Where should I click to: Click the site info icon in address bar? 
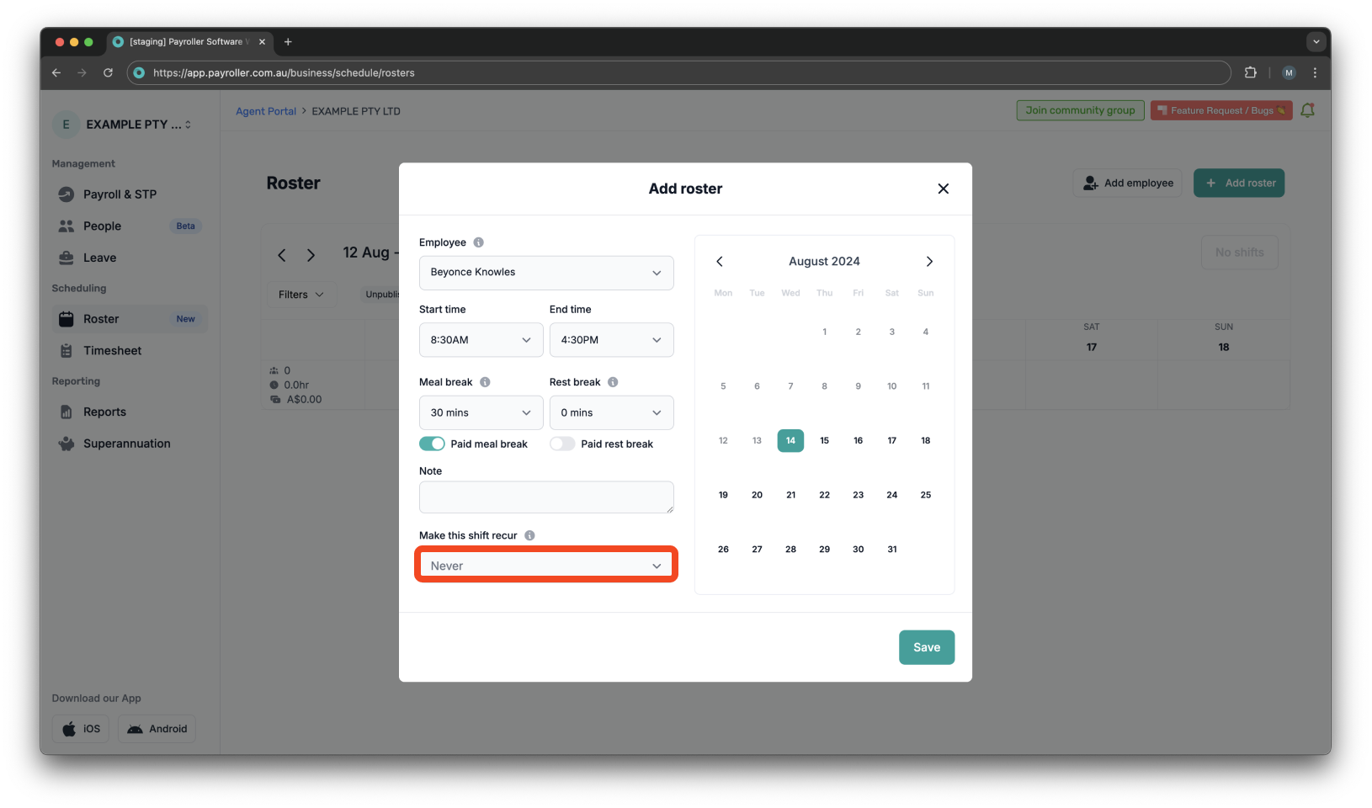[140, 73]
